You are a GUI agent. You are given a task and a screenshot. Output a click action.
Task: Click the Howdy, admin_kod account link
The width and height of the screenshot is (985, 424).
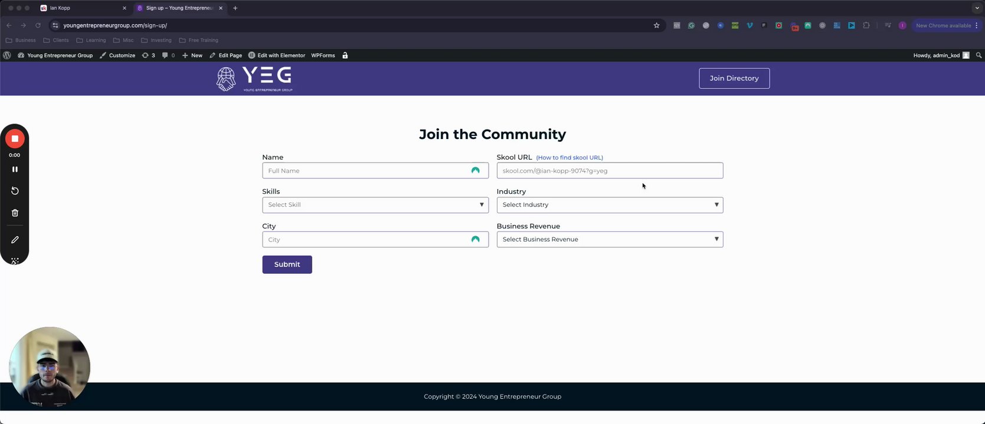click(941, 55)
